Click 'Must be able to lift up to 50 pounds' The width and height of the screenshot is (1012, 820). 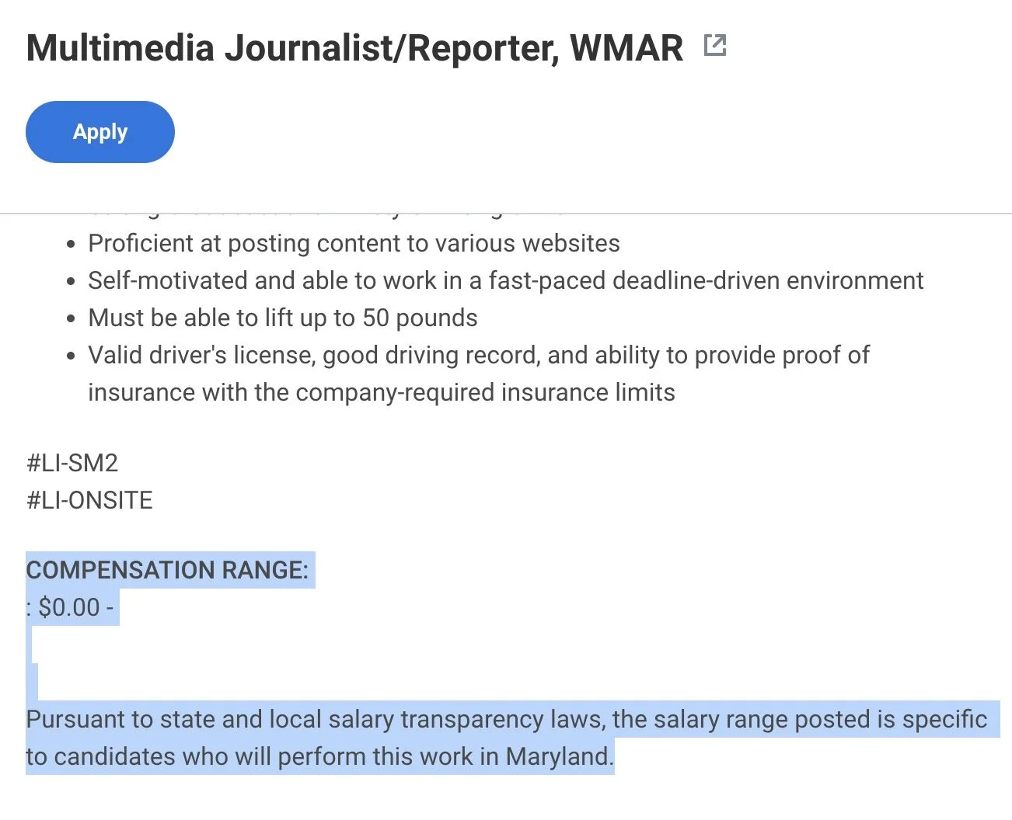[x=283, y=318]
